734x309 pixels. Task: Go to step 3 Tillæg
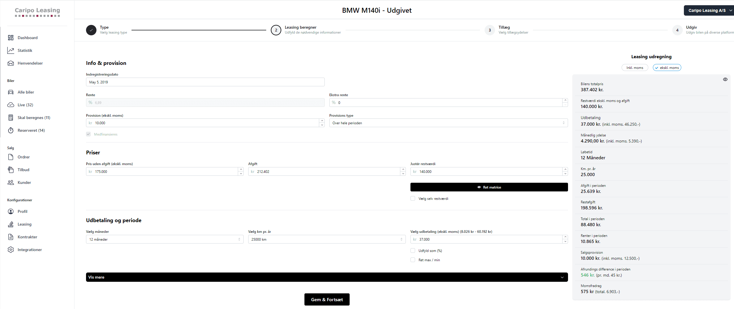[507, 30]
